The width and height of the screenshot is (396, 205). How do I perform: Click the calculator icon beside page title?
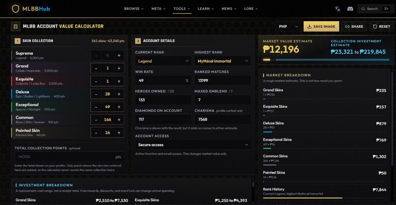(15, 26)
